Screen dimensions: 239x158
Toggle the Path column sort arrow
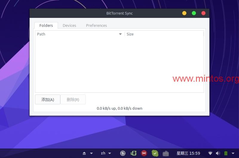pyautogui.click(x=120, y=34)
